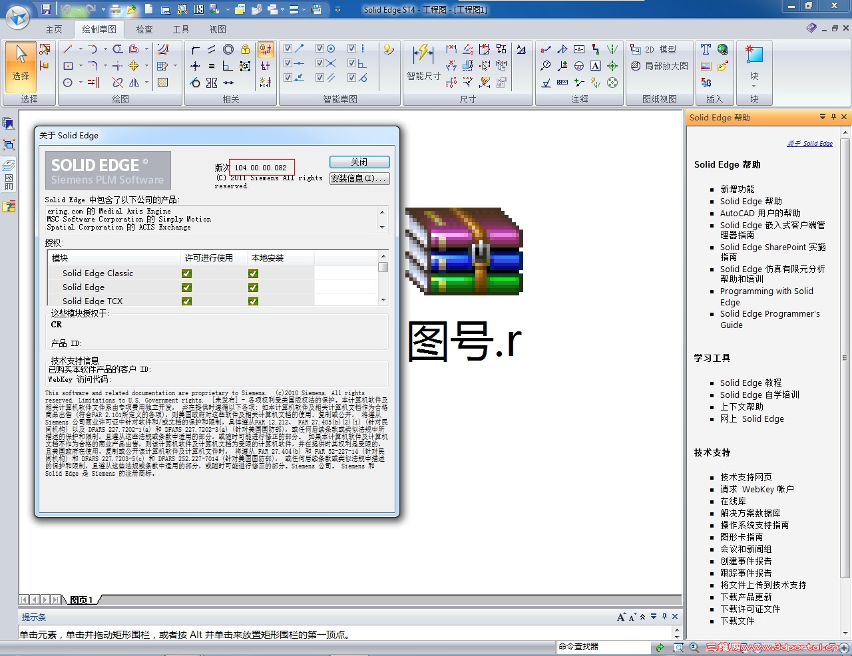The height and width of the screenshot is (656, 852).
Task: Click the 2D 模型 button
Action: pos(653,49)
